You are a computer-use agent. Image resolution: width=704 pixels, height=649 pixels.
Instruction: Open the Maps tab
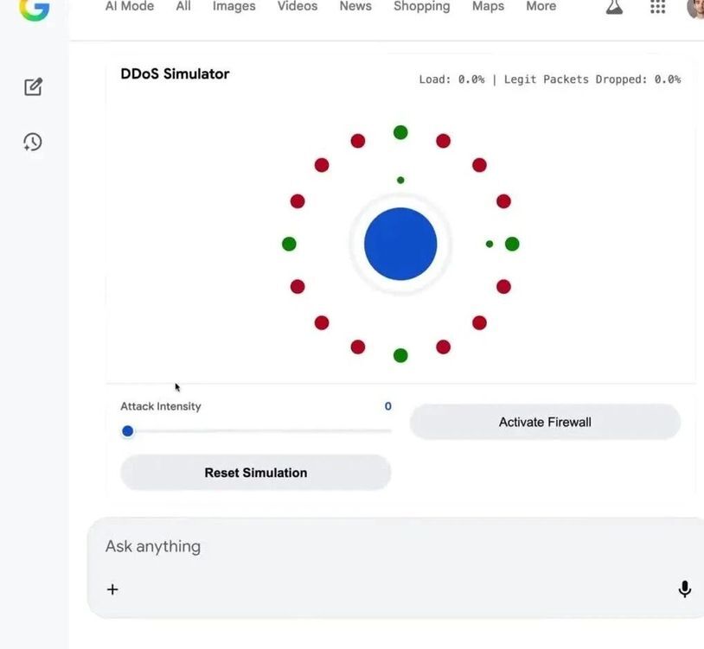tap(488, 6)
